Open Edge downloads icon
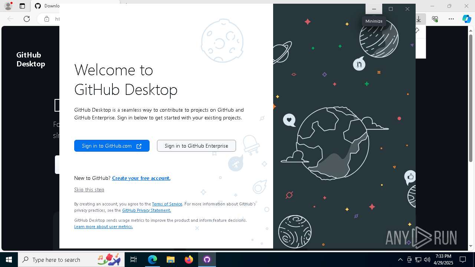The height and width of the screenshot is (267, 475). [x=419, y=19]
